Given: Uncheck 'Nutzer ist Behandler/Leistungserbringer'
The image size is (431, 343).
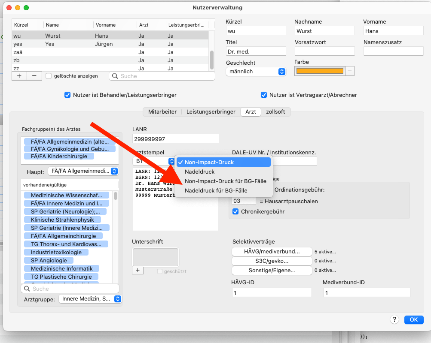Looking at the screenshot, I should pyautogui.click(x=67, y=95).
